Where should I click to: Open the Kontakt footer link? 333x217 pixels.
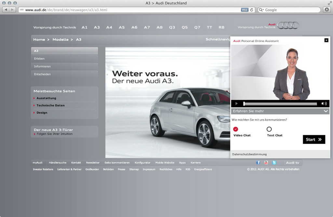[76, 163]
